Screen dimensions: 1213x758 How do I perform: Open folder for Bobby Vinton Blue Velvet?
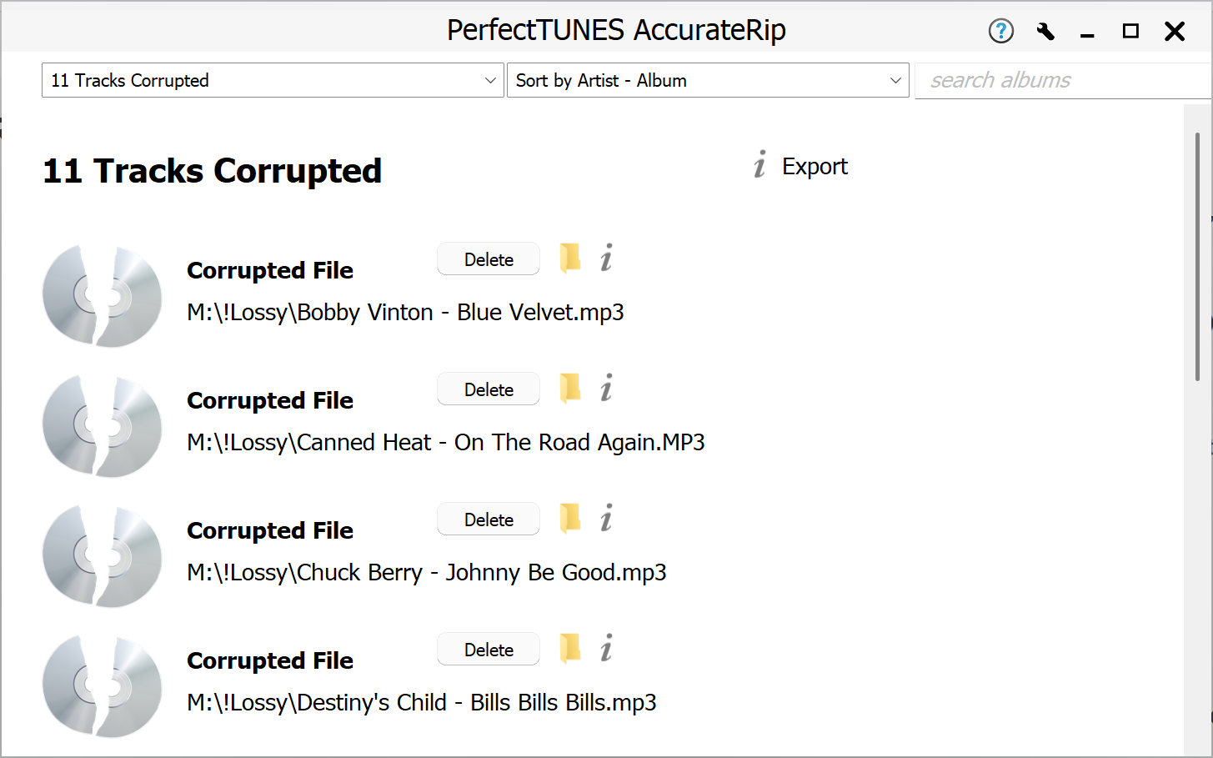pyautogui.click(x=570, y=259)
